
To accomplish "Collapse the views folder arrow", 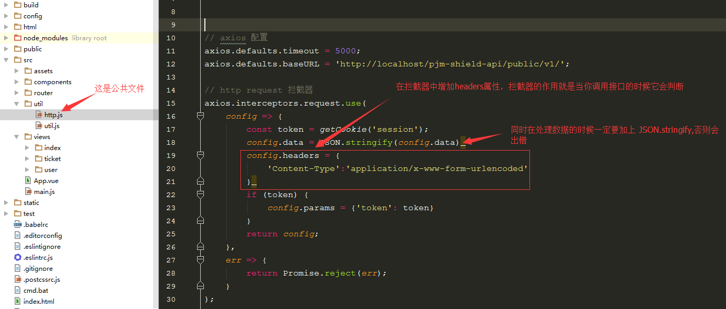I will pos(17,136).
